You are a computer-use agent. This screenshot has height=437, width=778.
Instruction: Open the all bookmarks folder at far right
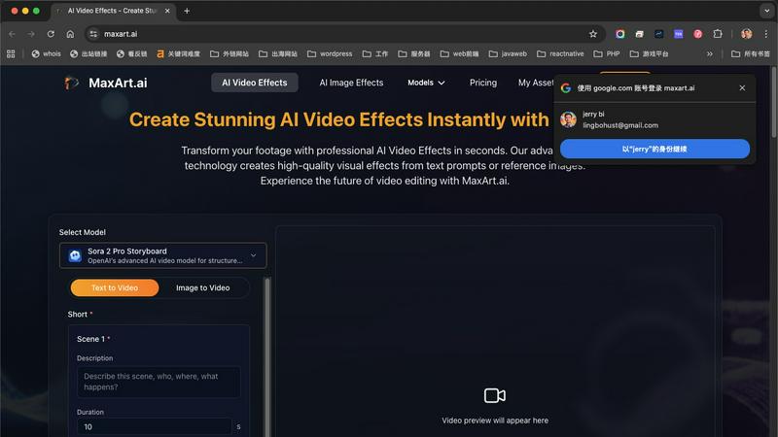750,54
